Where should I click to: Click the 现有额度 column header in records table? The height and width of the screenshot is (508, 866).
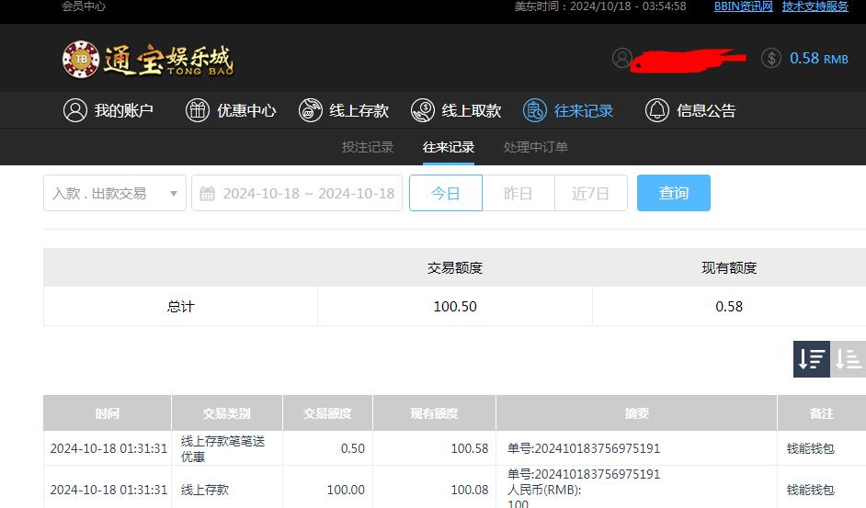pos(434,413)
